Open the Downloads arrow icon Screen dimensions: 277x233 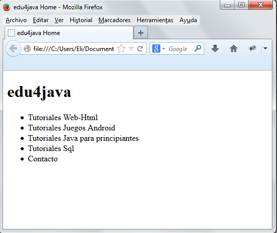[x=215, y=48]
